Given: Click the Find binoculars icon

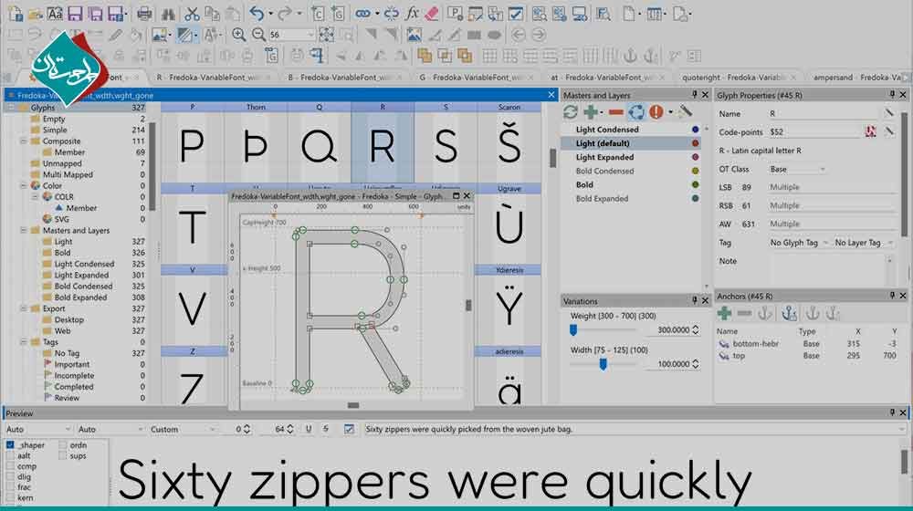Looking at the screenshot, I should coord(169,14).
